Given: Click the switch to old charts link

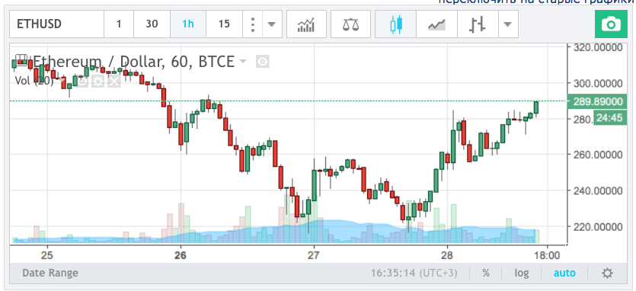Looking at the screenshot, I should (x=537, y=2).
